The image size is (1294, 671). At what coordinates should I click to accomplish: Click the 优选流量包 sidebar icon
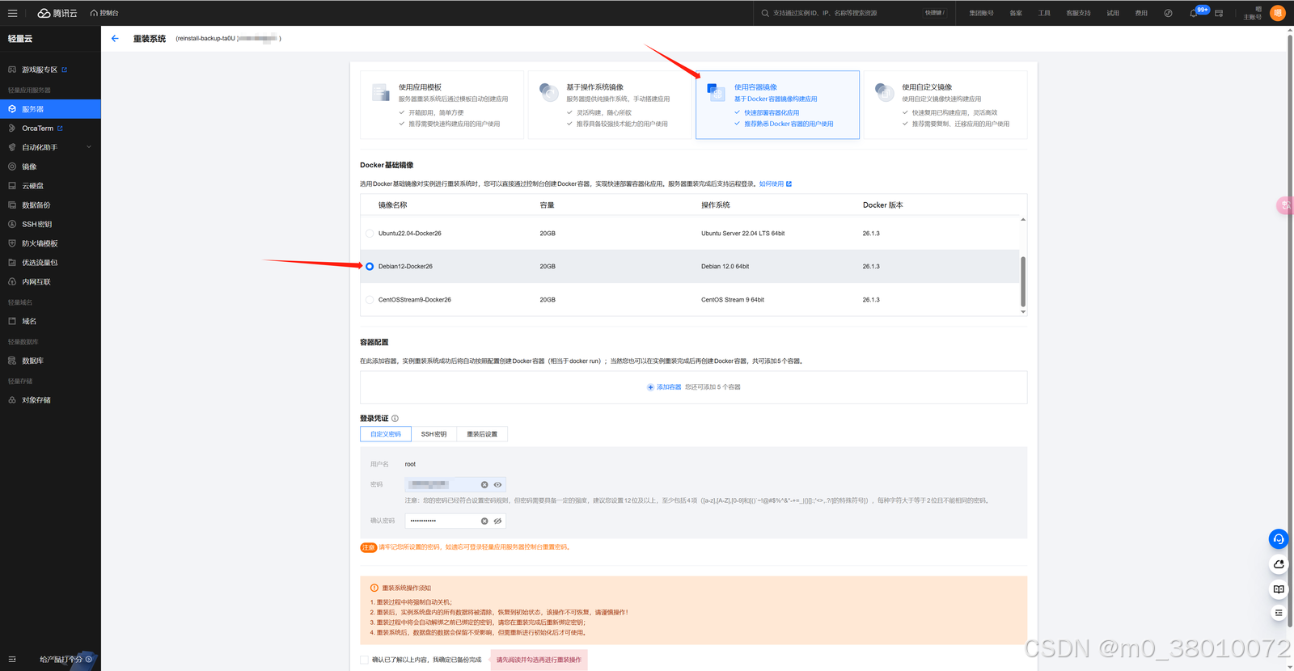[12, 263]
